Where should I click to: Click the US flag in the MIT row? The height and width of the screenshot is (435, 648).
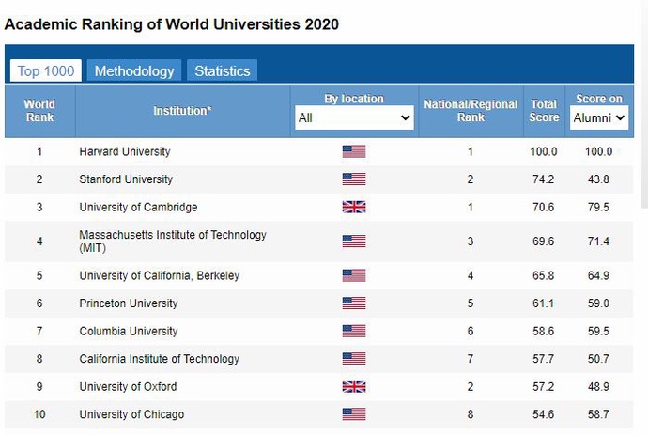click(x=354, y=241)
